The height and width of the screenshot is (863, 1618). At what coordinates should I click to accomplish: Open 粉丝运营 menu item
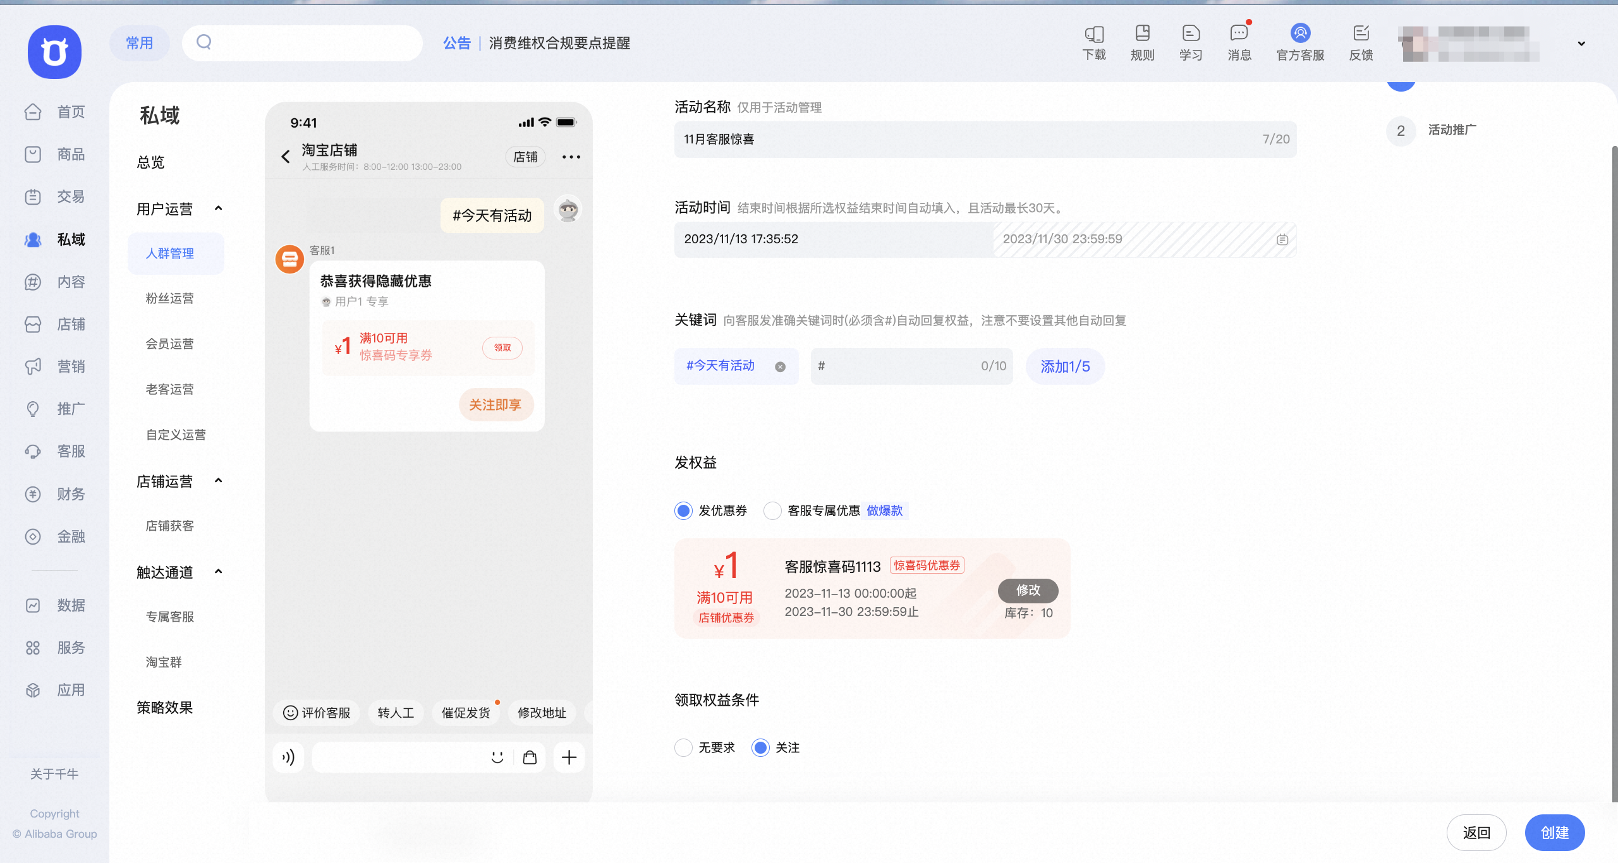pyautogui.click(x=169, y=298)
